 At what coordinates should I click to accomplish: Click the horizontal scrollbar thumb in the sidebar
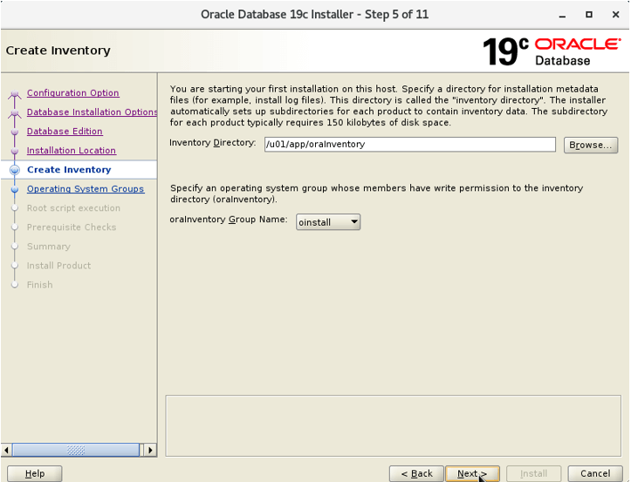point(77,451)
